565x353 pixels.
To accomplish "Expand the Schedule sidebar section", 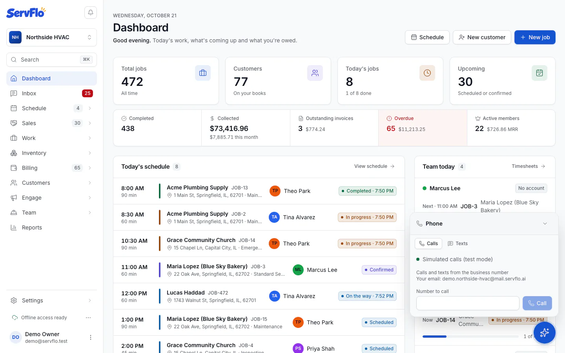I will [x=90, y=108].
